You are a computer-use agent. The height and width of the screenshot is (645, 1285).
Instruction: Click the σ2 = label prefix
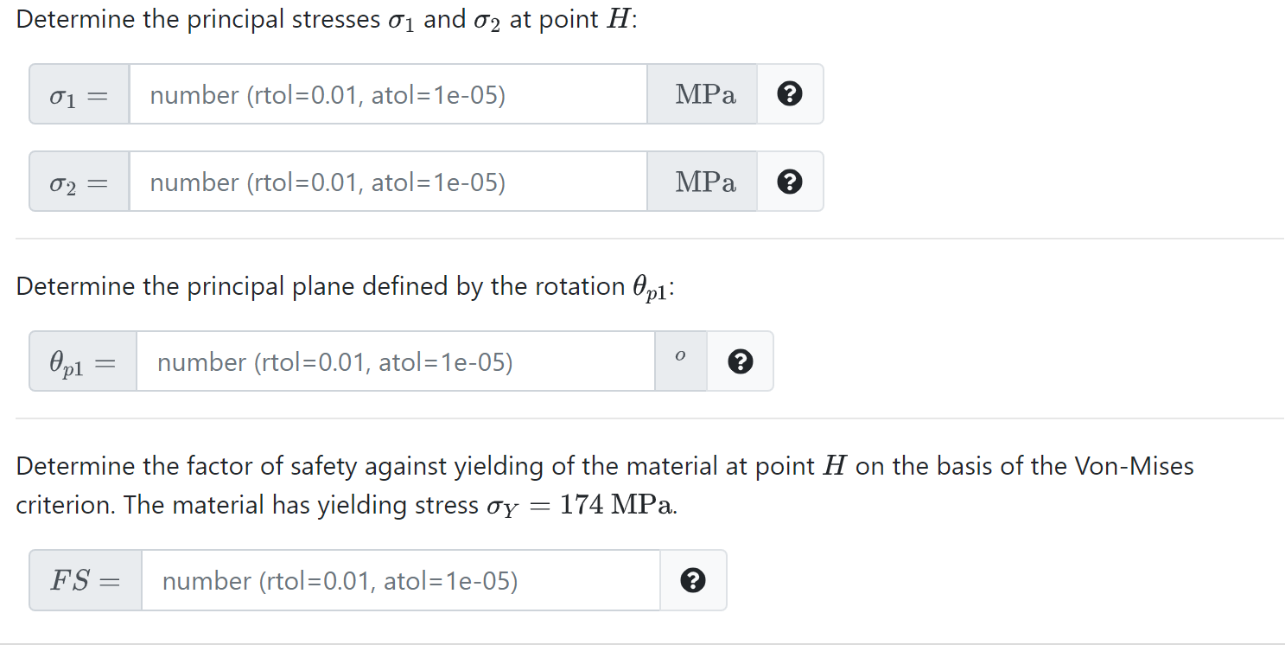coord(79,182)
